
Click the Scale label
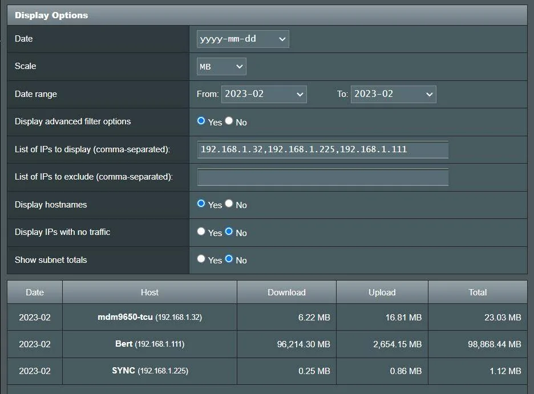point(25,66)
